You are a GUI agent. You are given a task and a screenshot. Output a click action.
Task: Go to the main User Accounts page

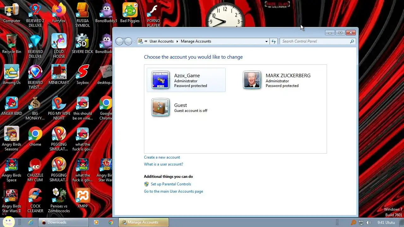173,191
